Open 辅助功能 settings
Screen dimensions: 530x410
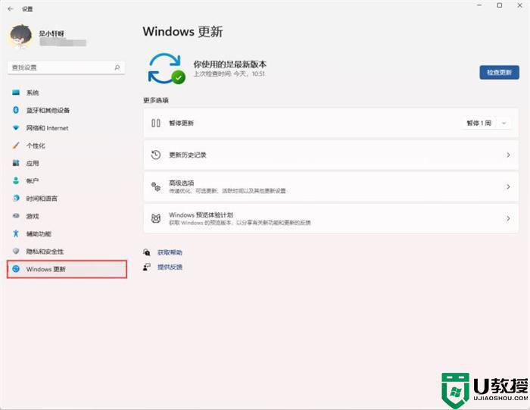coord(67,233)
